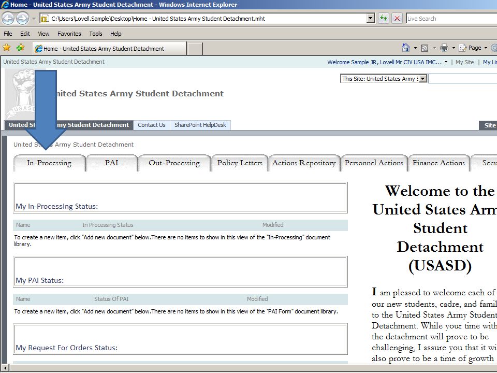Click the SharePoint site search text box
Screen dimensions: 497x373
coord(462,79)
